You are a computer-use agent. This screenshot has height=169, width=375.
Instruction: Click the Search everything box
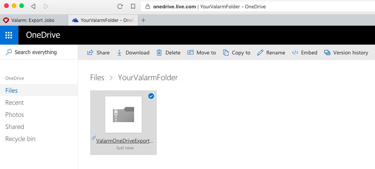tap(39, 52)
